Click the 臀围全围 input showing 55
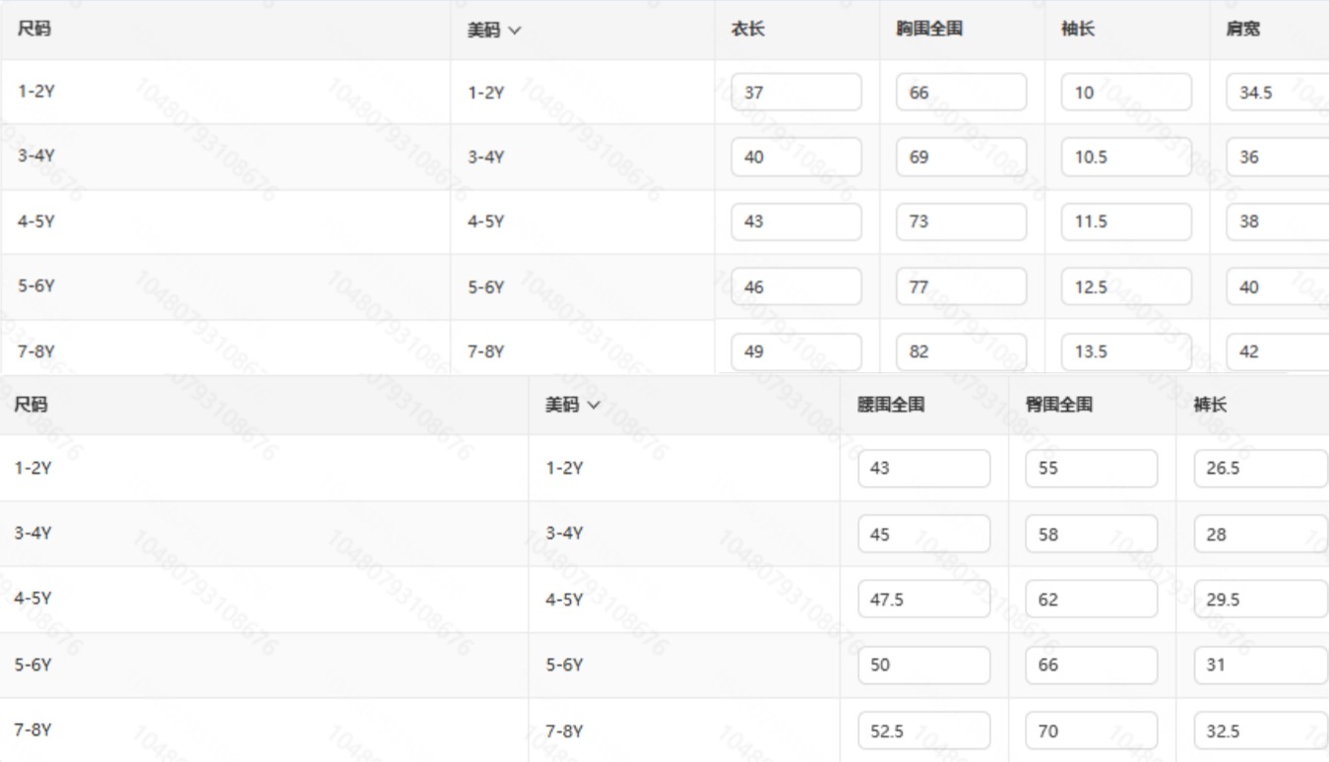The height and width of the screenshot is (762, 1329). pyautogui.click(x=1092, y=469)
